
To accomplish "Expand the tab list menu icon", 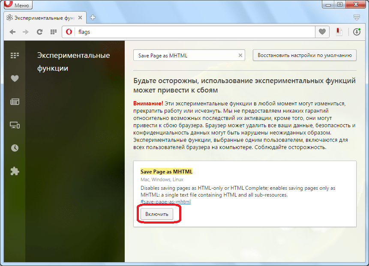I will (x=357, y=18).
